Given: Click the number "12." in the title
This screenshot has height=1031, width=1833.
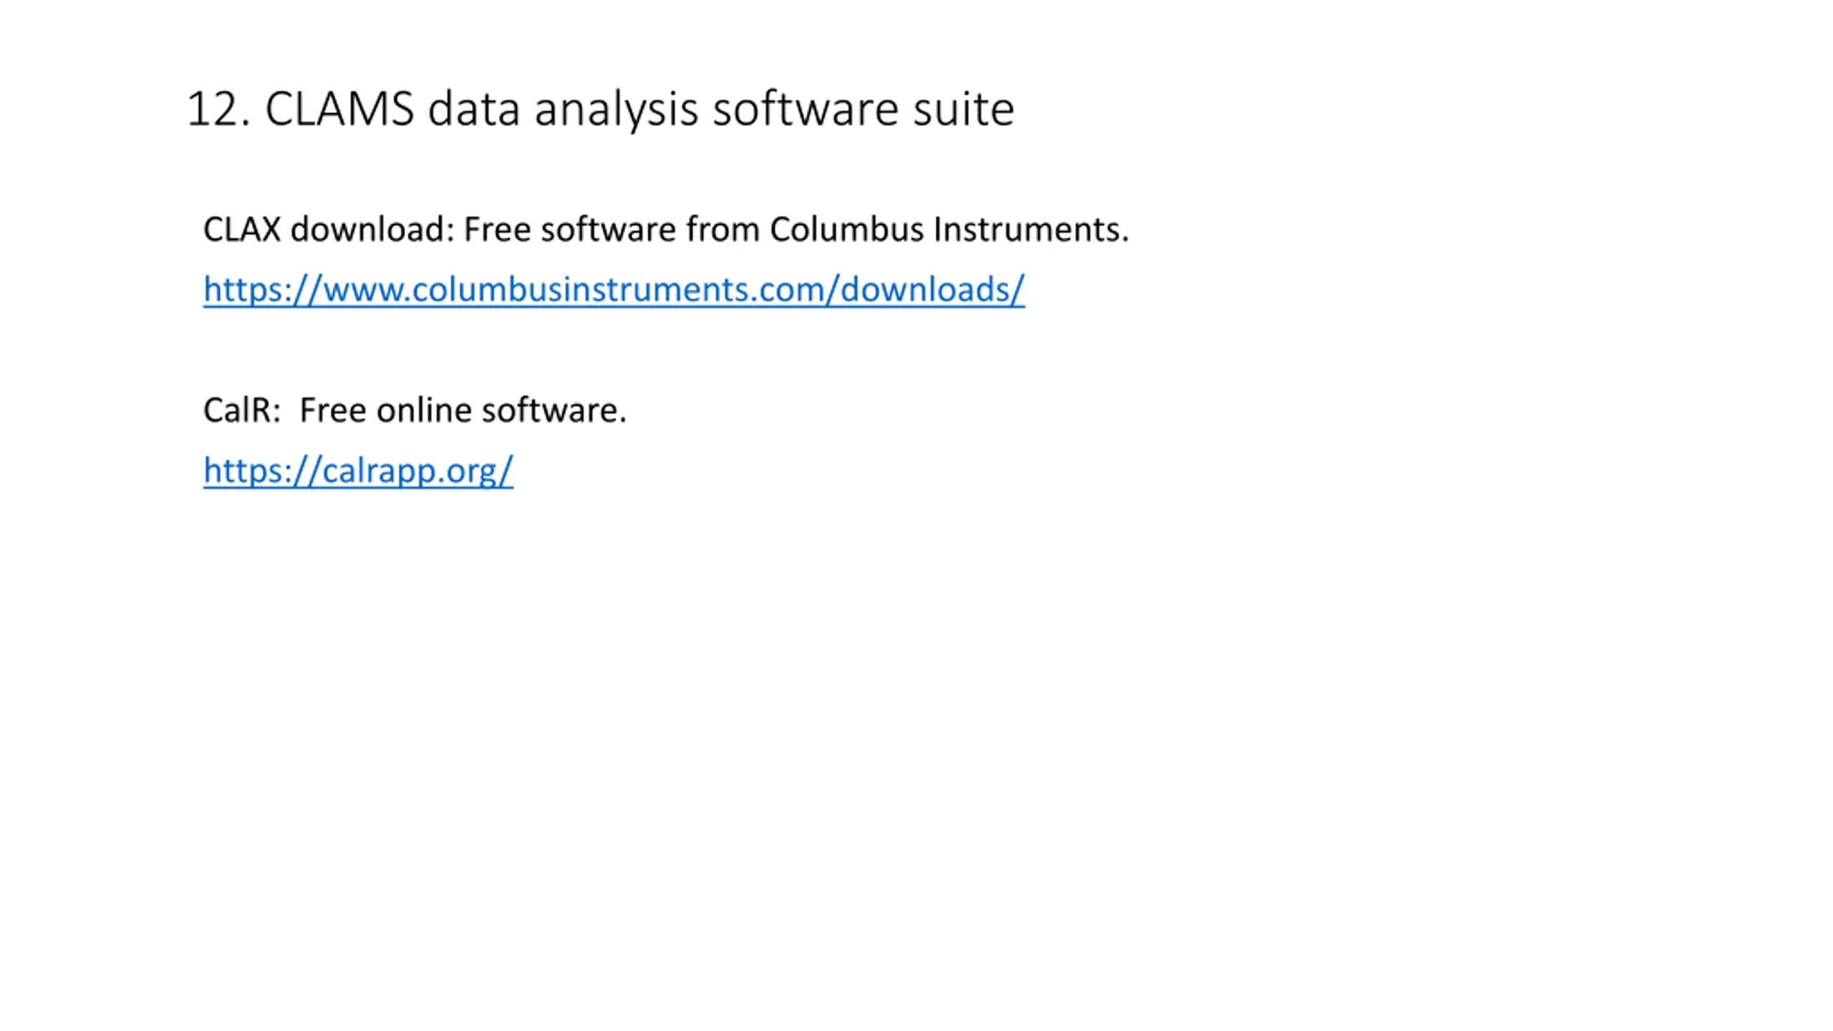Looking at the screenshot, I should [x=218, y=109].
